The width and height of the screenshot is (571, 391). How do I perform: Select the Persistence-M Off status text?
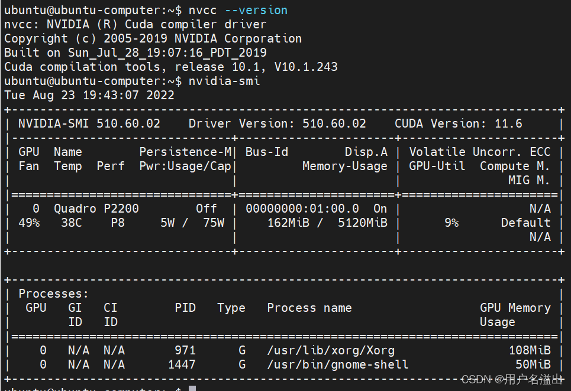click(x=207, y=208)
